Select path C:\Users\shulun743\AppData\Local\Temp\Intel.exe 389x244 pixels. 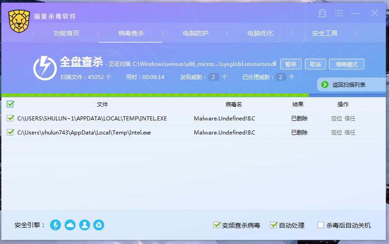(x=84, y=133)
